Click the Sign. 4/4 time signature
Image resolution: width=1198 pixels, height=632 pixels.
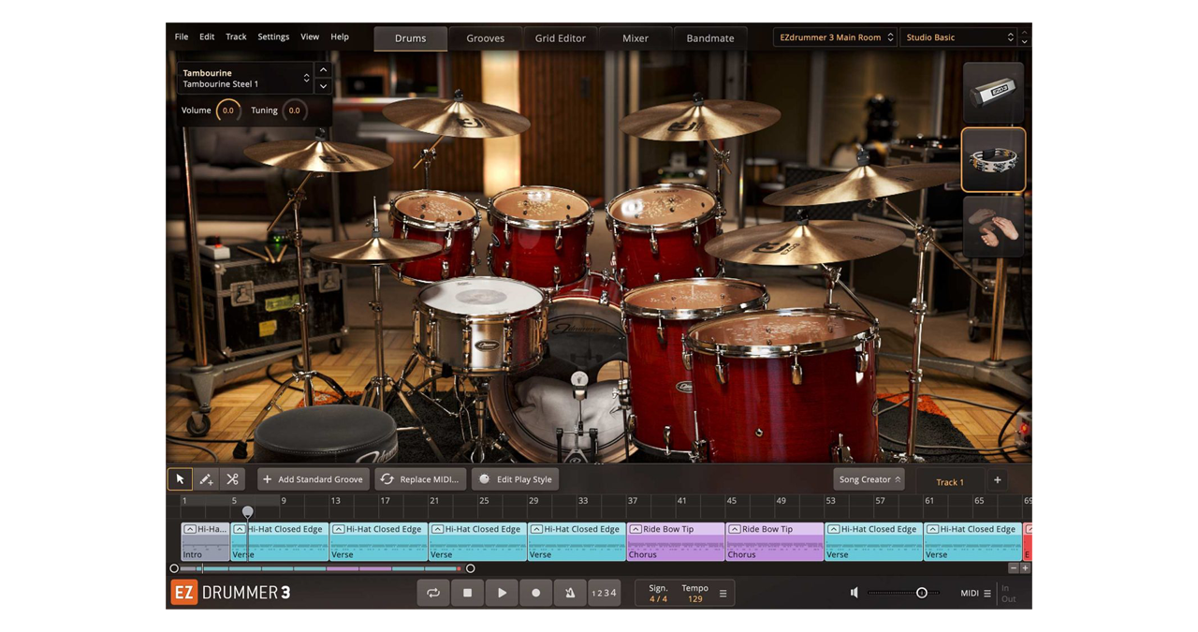659,594
